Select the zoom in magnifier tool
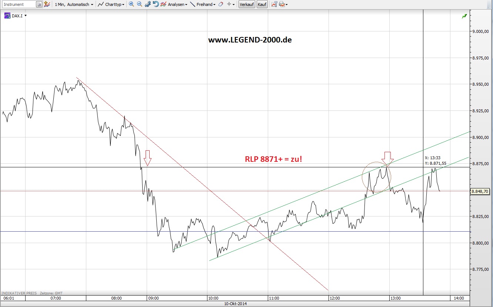Screen dimensions: 493x307 tap(131, 4)
